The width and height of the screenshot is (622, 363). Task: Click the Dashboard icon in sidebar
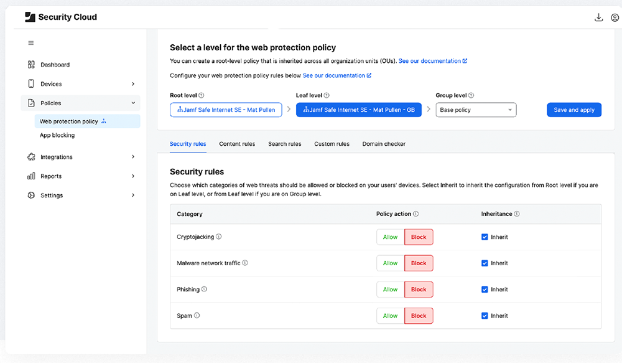[31, 65]
